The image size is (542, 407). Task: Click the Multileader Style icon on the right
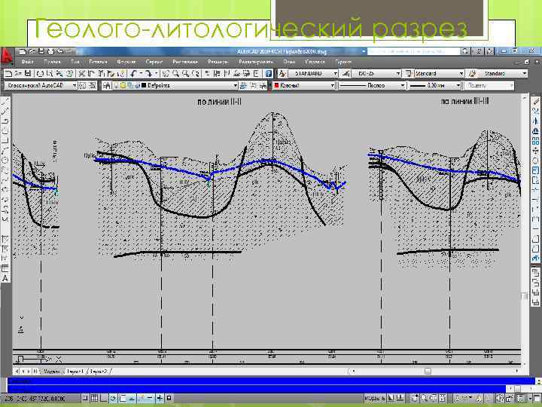(x=472, y=73)
